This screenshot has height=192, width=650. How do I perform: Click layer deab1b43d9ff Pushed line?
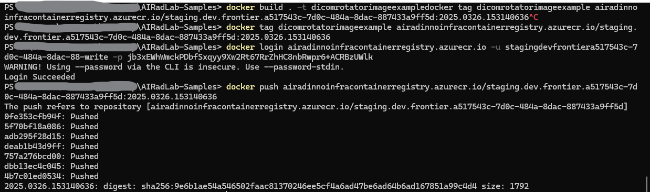point(51,146)
